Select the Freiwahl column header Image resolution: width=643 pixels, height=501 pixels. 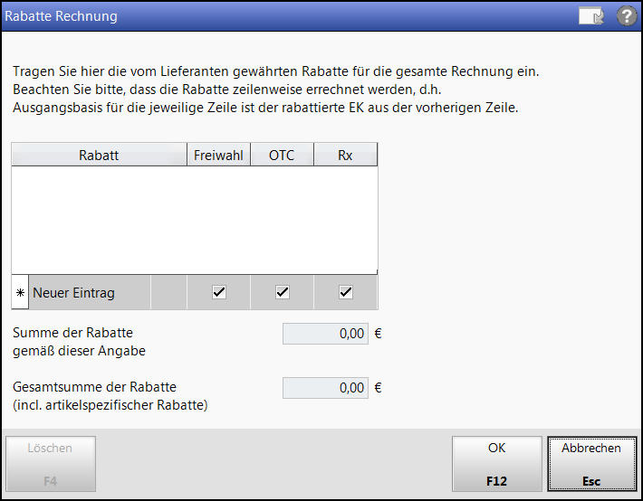pos(218,155)
